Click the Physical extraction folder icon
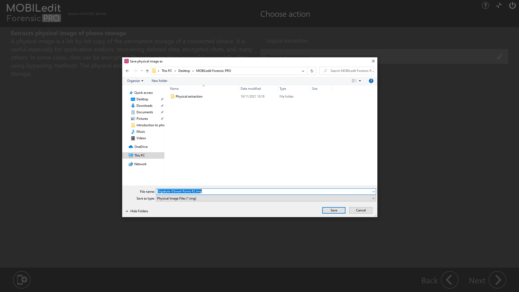 coord(172,97)
